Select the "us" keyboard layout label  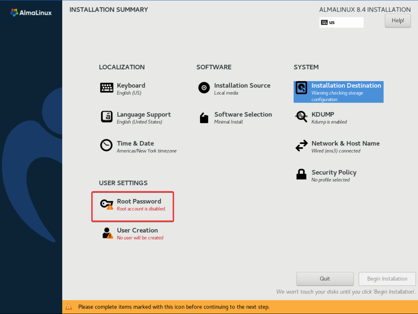(x=332, y=22)
